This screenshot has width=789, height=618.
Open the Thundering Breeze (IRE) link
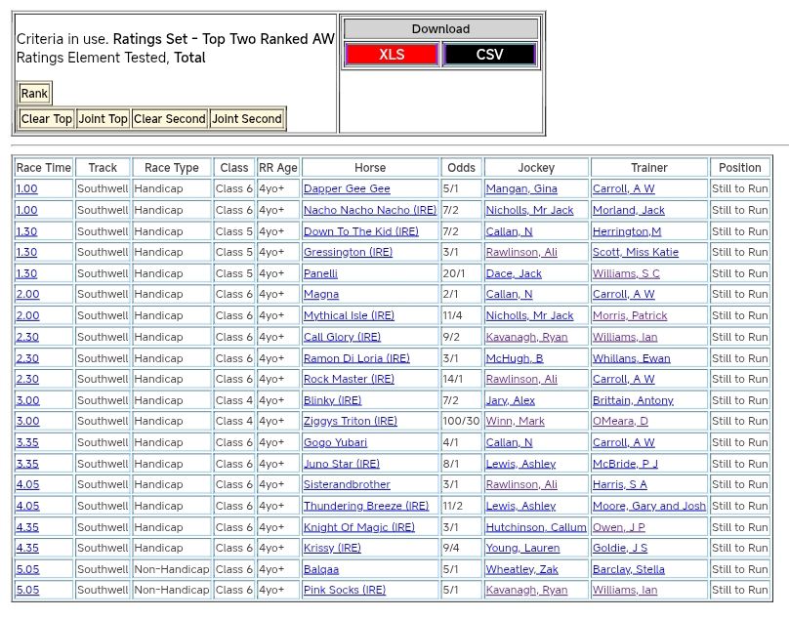pos(365,506)
